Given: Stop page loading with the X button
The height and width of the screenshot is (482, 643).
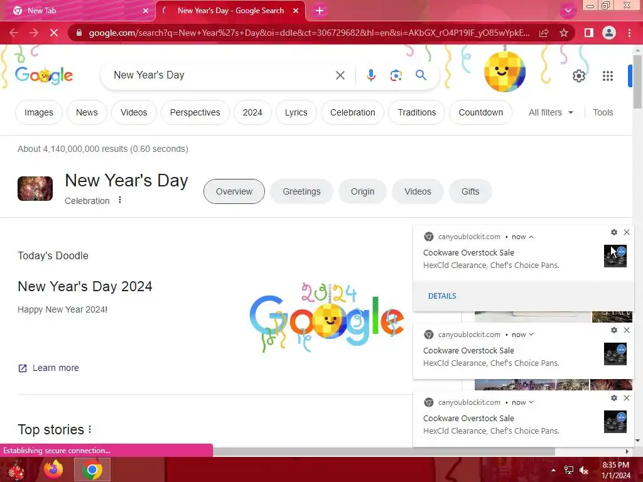Looking at the screenshot, I should pyautogui.click(x=54, y=33).
